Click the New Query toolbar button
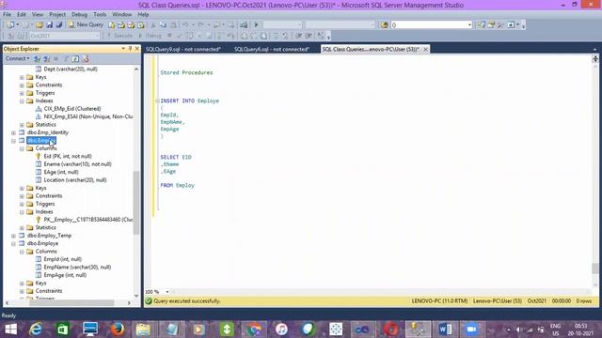 pyautogui.click(x=86, y=24)
